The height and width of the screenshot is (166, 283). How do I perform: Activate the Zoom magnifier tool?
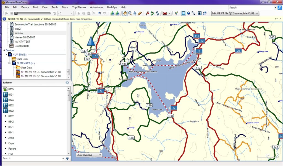130,13
